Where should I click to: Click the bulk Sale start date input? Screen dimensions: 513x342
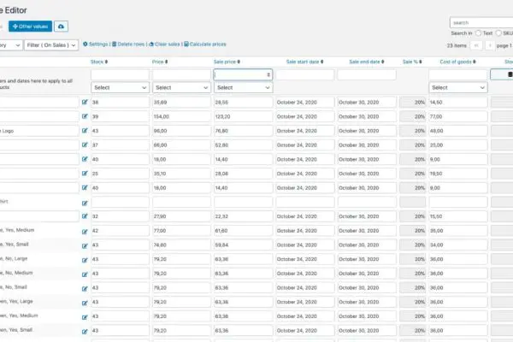click(305, 74)
